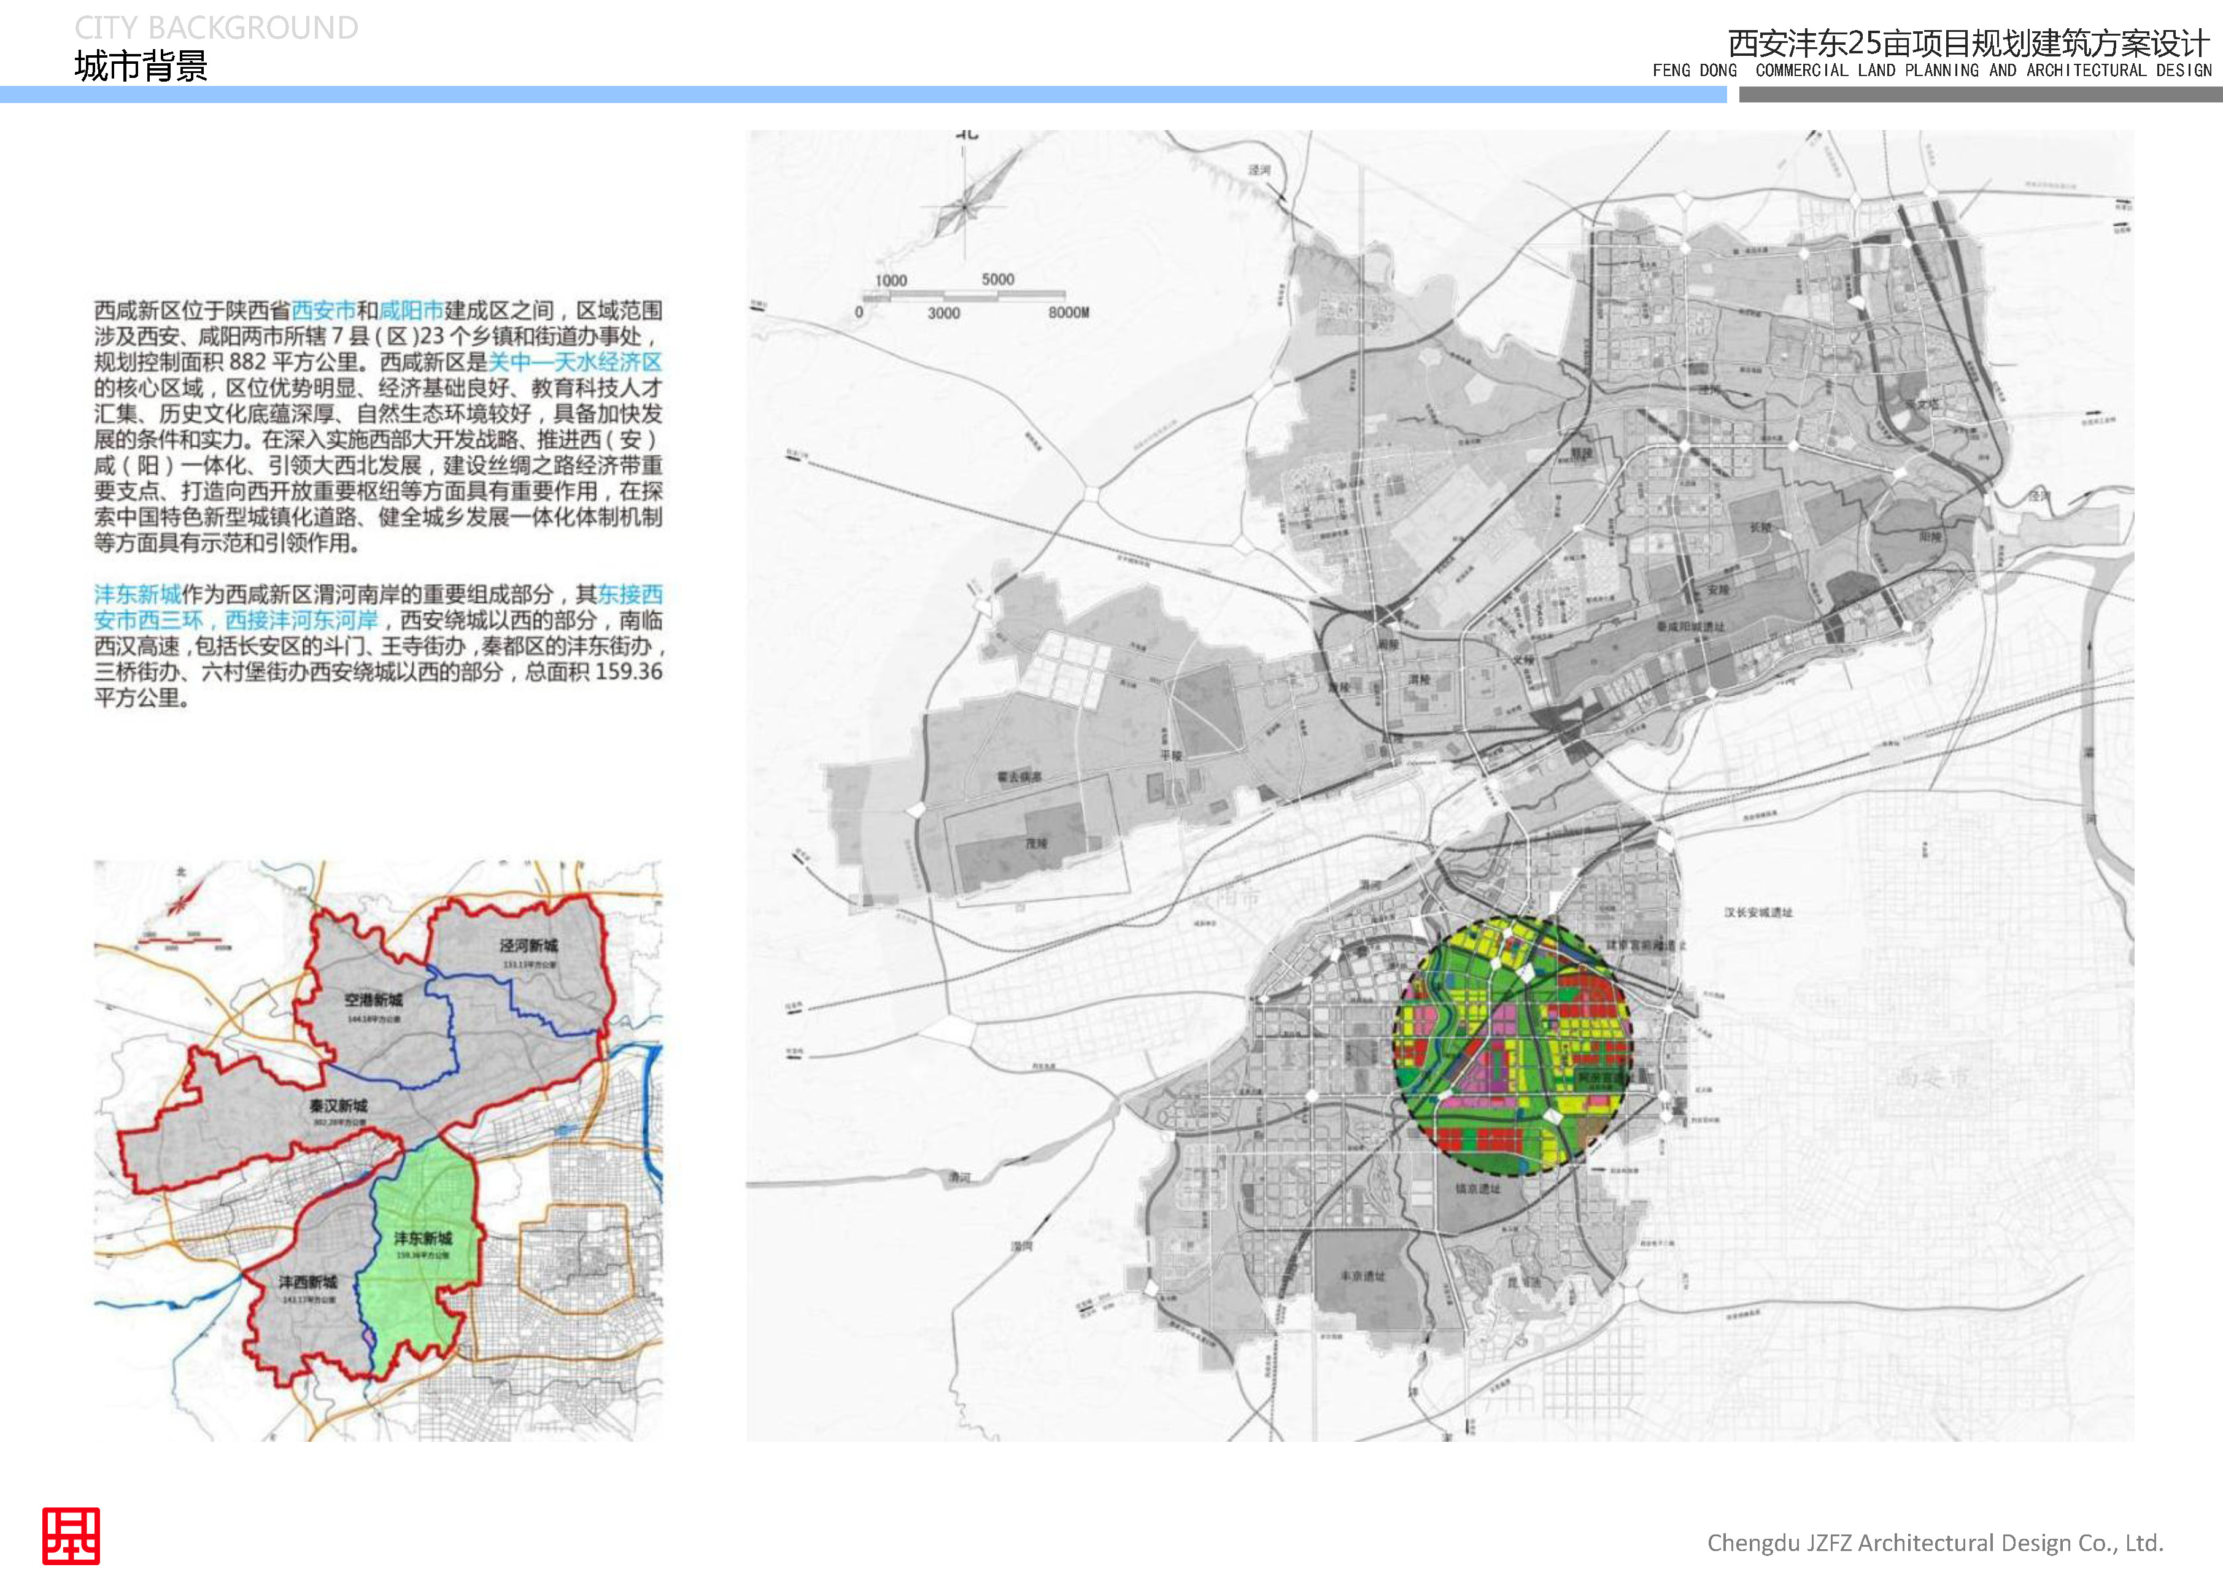The image size is (2223, 1586).
Task: Click the blue '关中—天水经济区' text
Action: coord(575,363)
